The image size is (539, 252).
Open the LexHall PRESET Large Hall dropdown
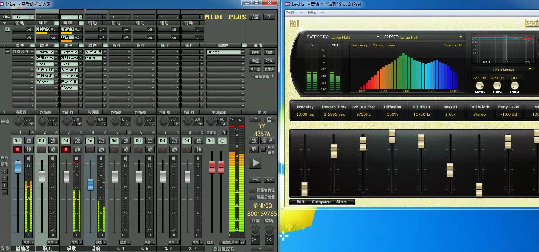[x=461, y=37]
